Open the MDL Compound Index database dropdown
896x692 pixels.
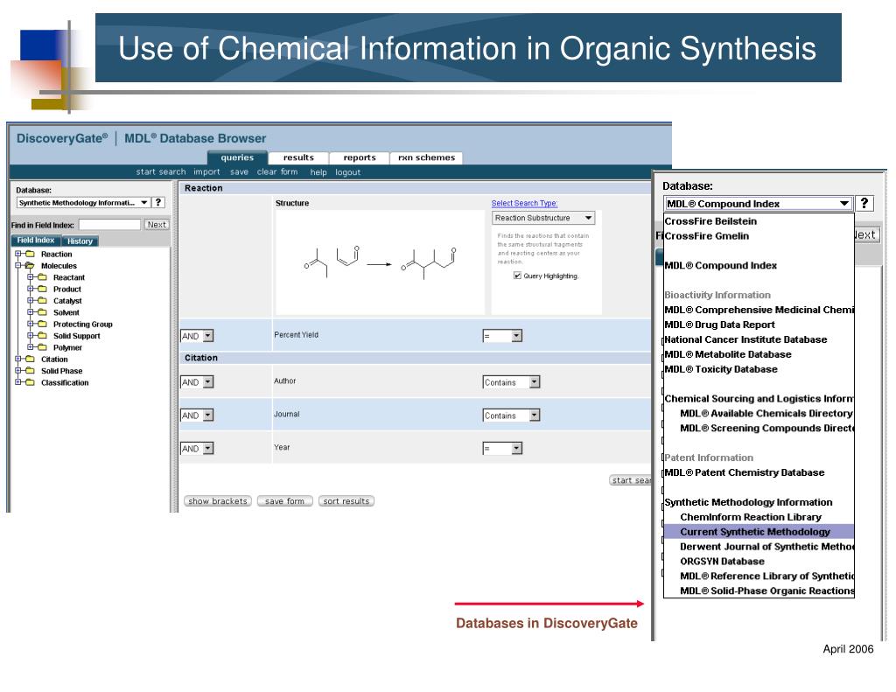759,204
